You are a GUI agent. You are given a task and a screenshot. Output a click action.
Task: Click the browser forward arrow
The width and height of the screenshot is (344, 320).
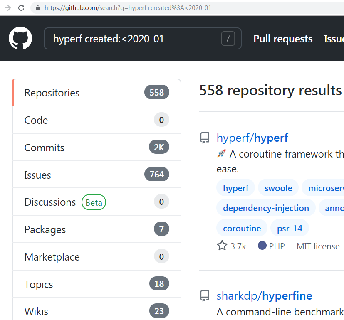pyautogui.click(x=8, y=8)
